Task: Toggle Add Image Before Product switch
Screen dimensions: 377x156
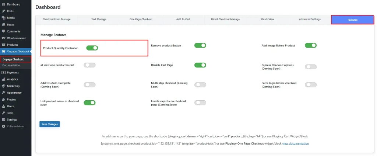Action: 311,45
